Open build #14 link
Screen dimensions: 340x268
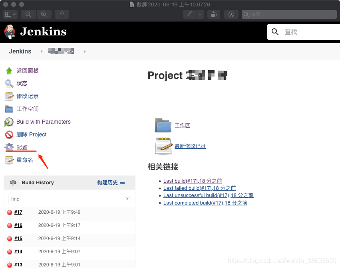pos(18,252)
